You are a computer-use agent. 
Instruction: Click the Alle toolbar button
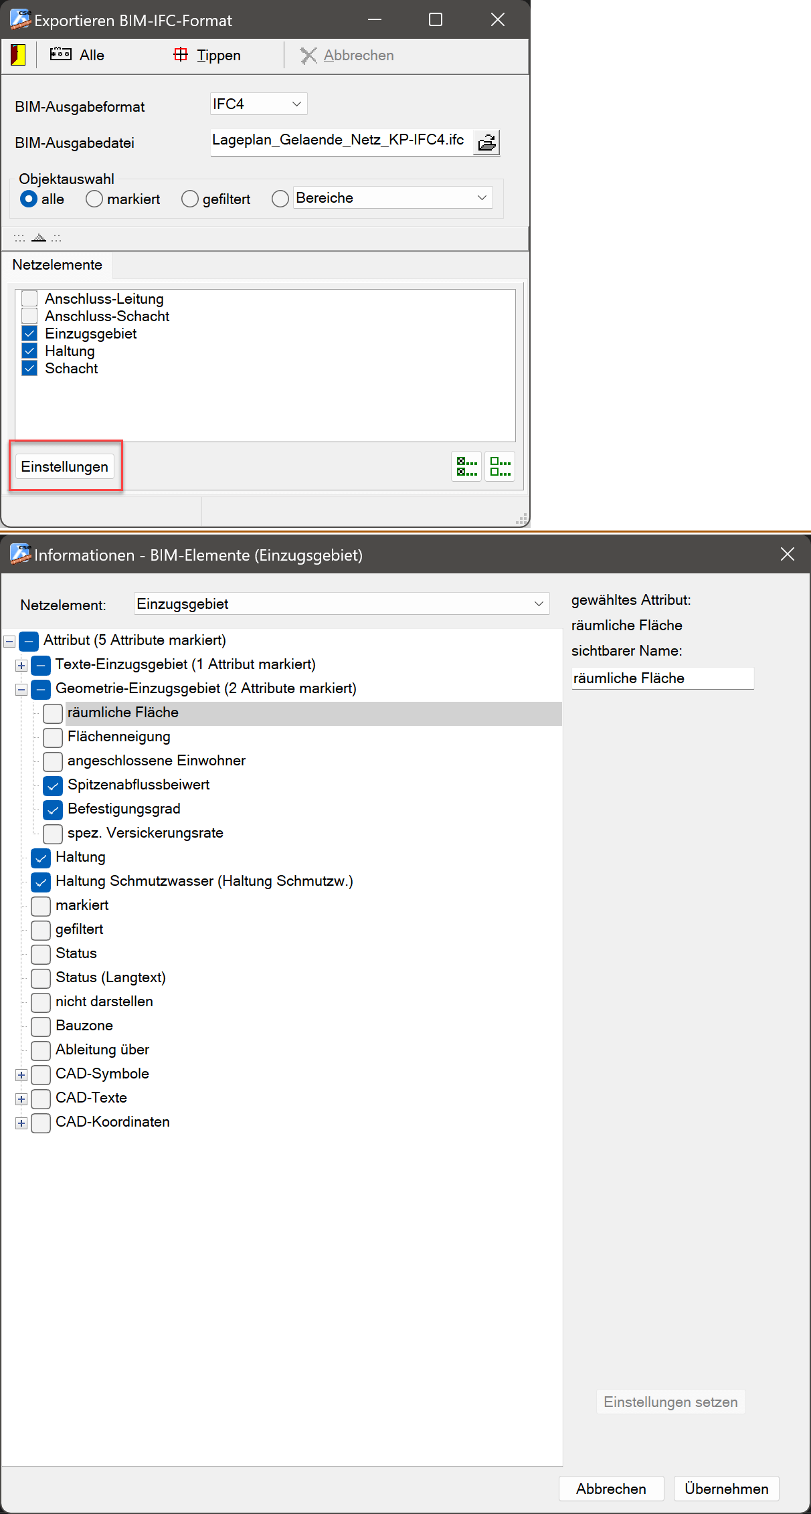click(x=78, y=55)
